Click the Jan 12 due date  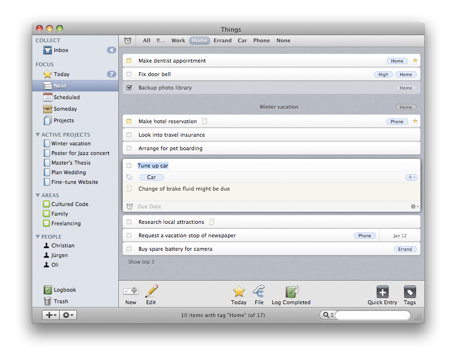point(400,235)
